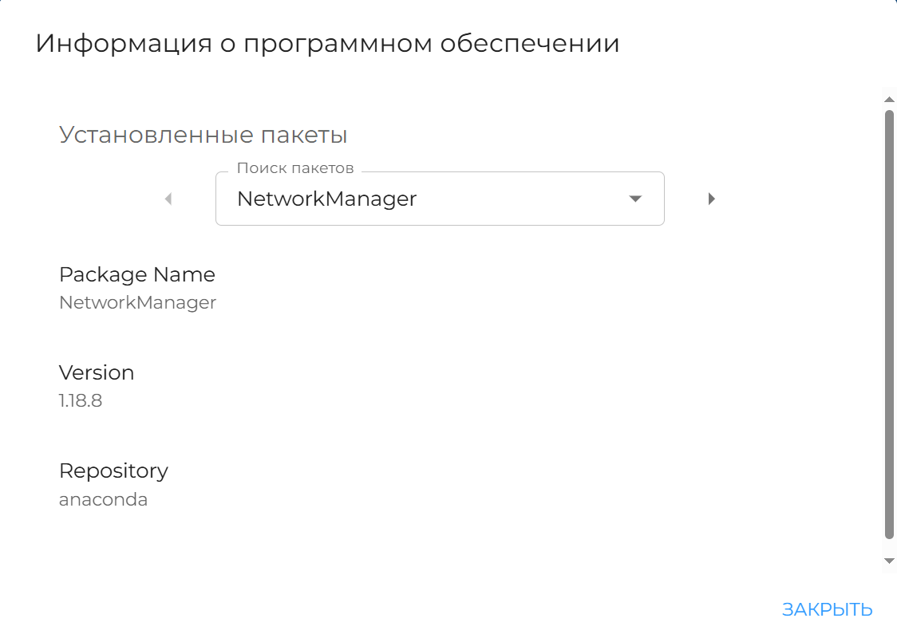Click the Package Name value NetworkManager
Screen dimensions: 897x634
(136, 302)
